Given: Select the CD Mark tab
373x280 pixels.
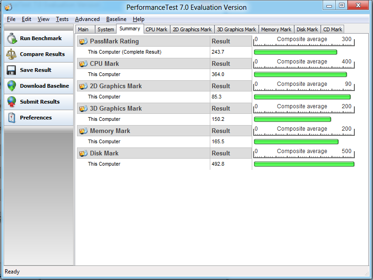Looking at the screenshot, I should (333, 29).
